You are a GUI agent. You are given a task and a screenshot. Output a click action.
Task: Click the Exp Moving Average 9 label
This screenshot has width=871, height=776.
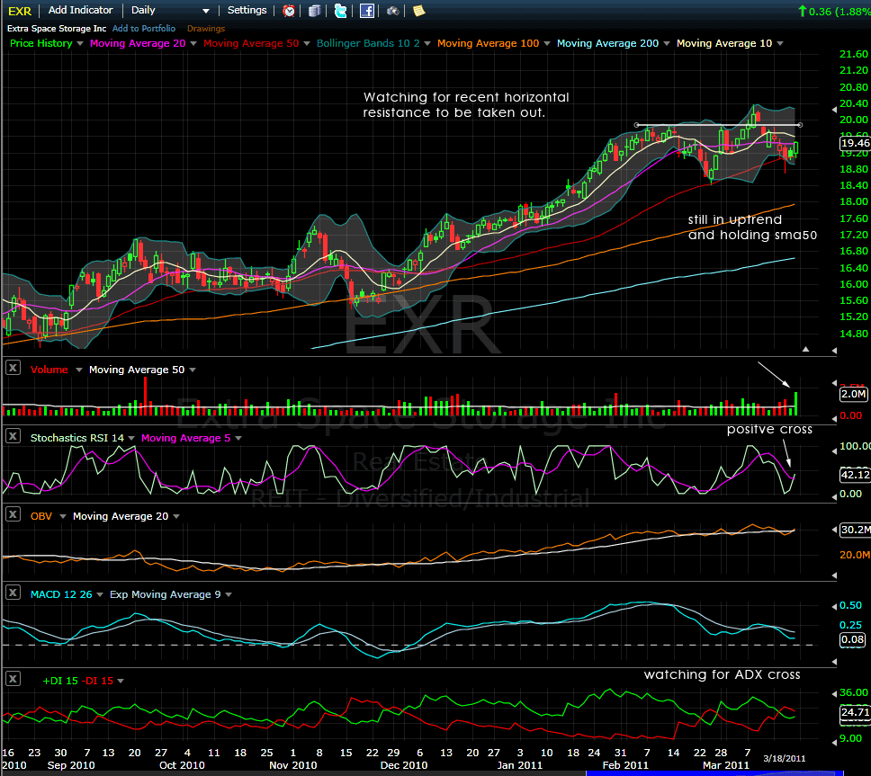click(x=165, y=594)
